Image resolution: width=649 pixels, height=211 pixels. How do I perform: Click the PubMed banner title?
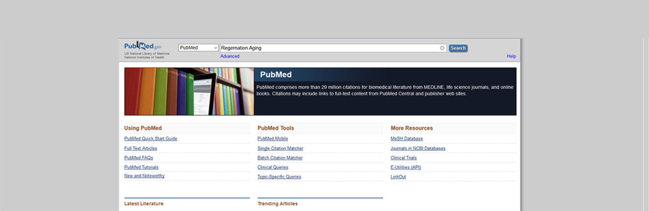(276, 74)
